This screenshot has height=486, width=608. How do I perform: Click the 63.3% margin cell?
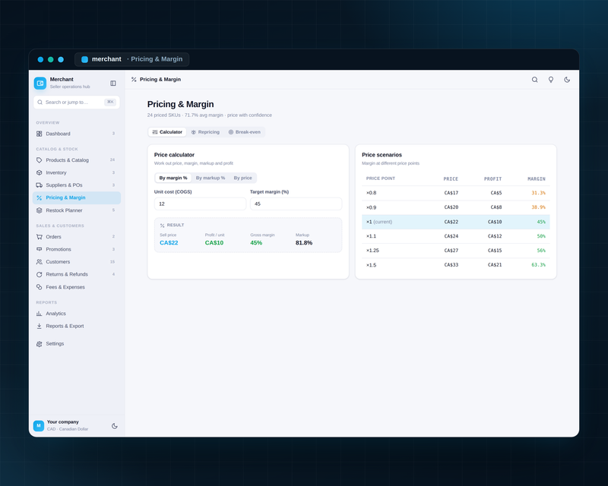point(538,265)
